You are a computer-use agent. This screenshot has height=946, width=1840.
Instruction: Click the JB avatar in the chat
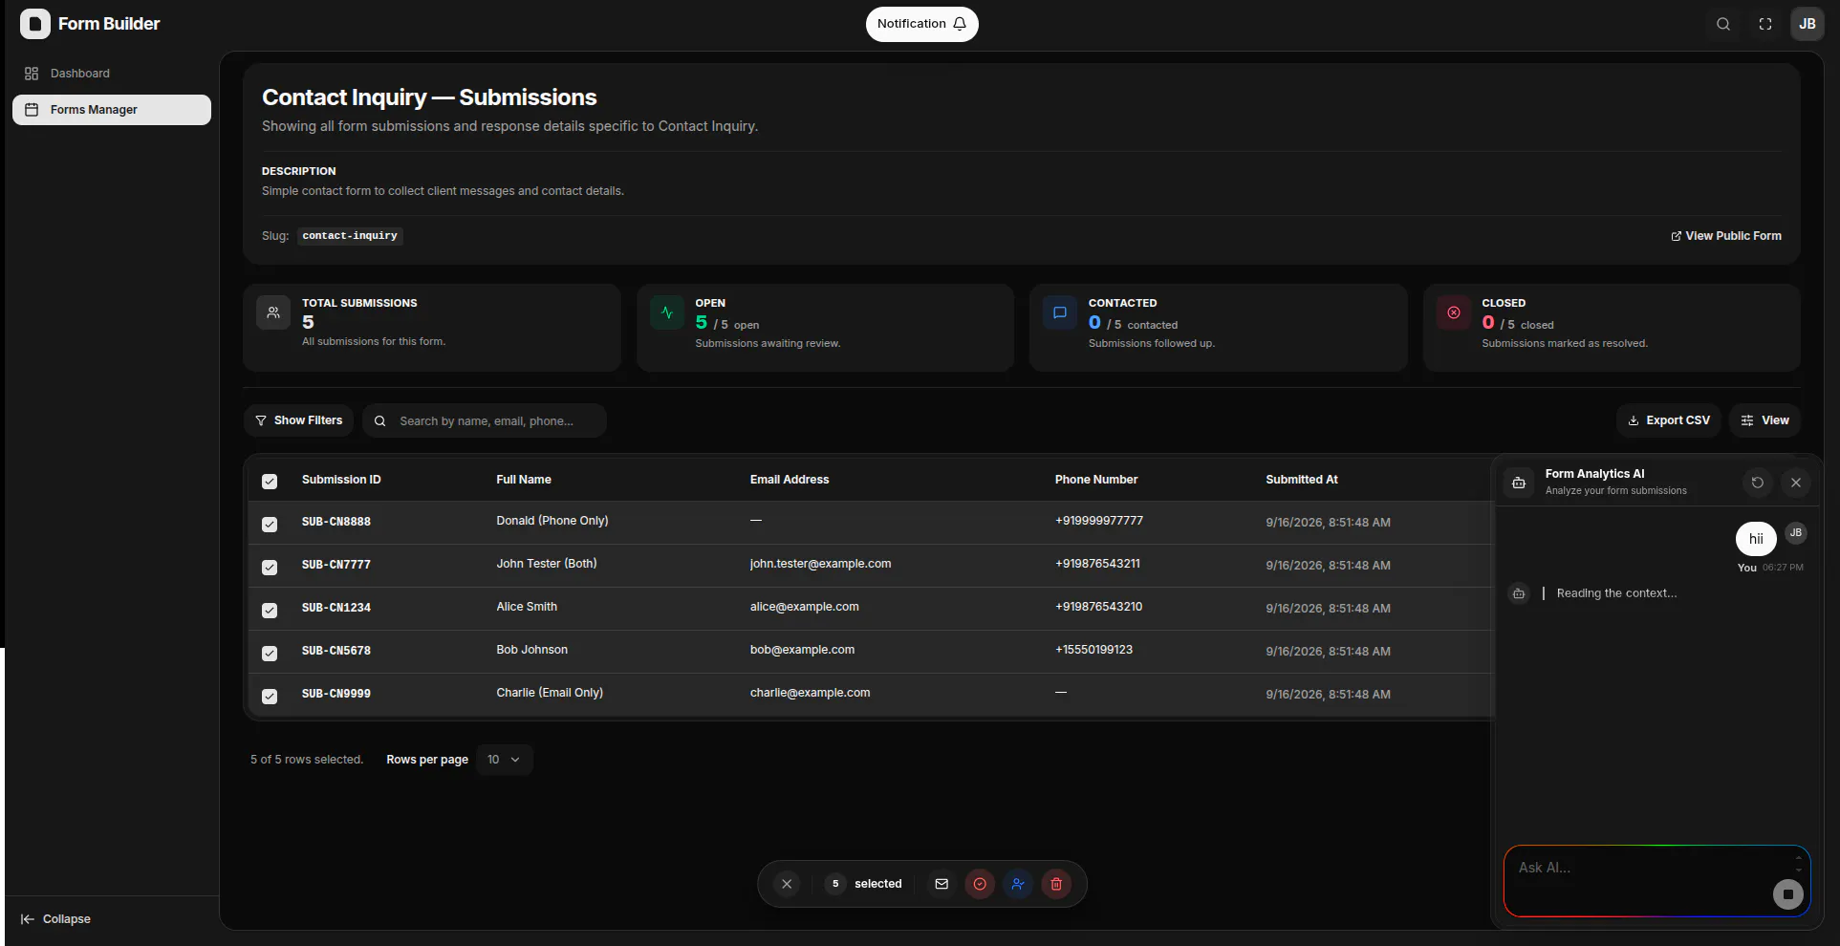tap(1796, 533)
